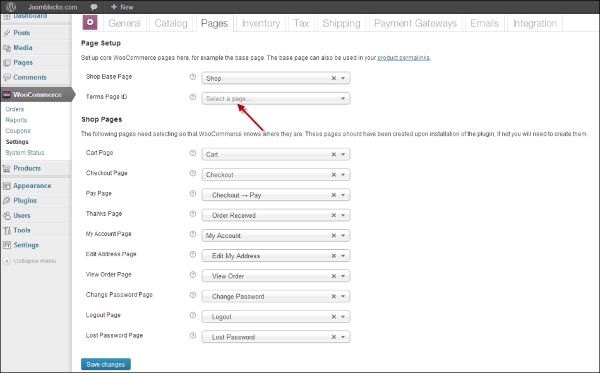Open the Thanks Page dropdown
This screenshot has width=600, height=373.
point(275,215)
